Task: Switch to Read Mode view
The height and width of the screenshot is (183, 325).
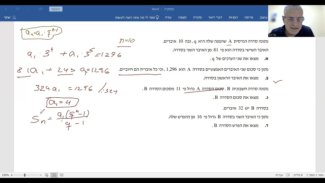Action: 62,175
